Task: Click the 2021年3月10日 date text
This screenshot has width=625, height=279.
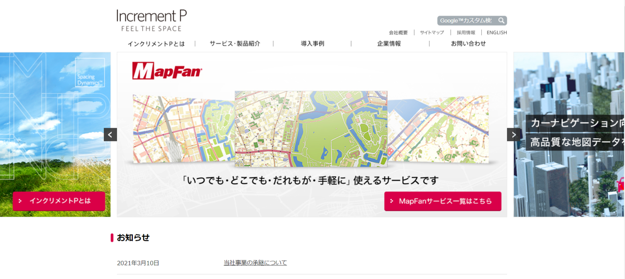Action: pos(138,263)
